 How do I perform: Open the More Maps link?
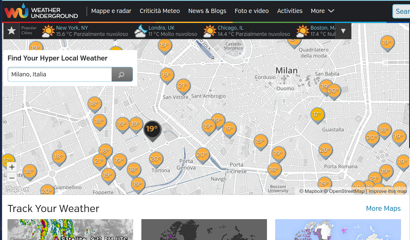(x=383, y=208)
